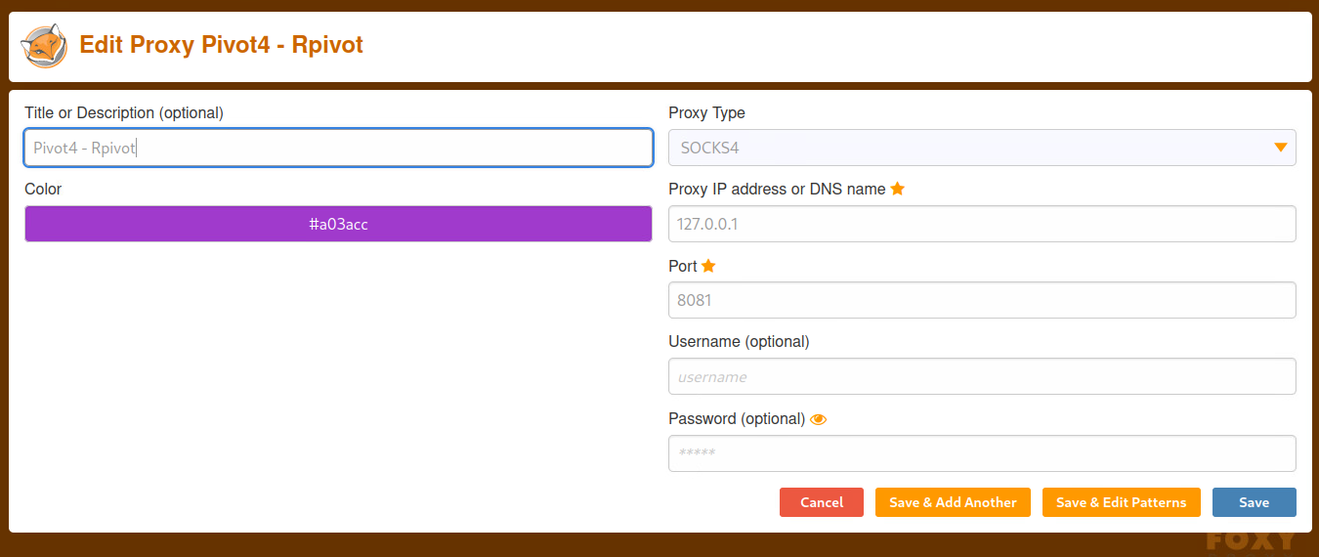Click the star next to Port label
Screen dimensions: 1319x557
(708, 266)
